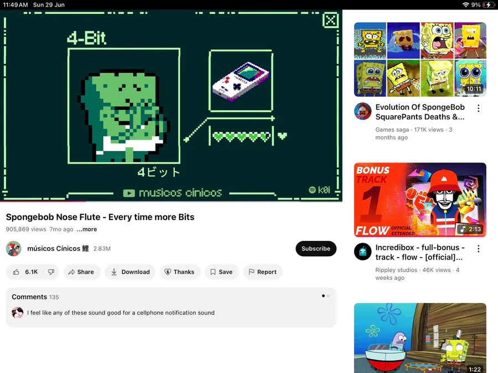Expand the video description with ...more
Viewport: 498px width, 373px height.
87,229
